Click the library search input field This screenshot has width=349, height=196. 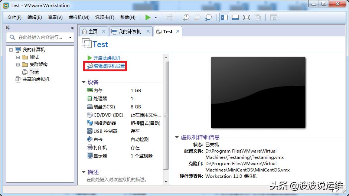click(40, 37)
